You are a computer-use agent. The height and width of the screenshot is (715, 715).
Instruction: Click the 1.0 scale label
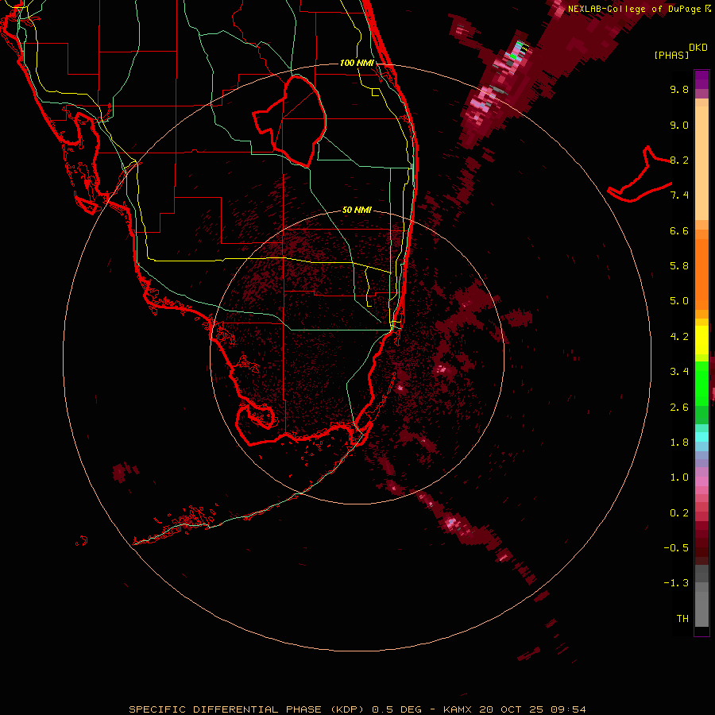(679, 477)
